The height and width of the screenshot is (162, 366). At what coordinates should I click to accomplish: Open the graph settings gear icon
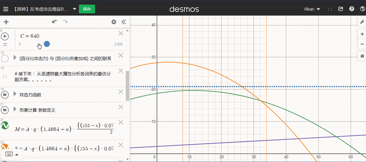click(x=114, y=22)
